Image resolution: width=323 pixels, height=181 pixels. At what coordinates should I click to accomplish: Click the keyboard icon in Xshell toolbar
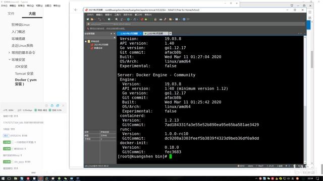click(160, 19)
